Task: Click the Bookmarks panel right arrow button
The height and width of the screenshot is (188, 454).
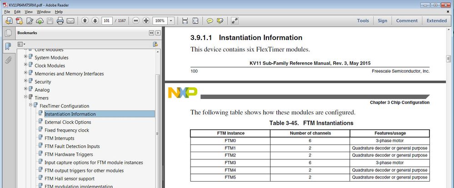Action: 158,33
